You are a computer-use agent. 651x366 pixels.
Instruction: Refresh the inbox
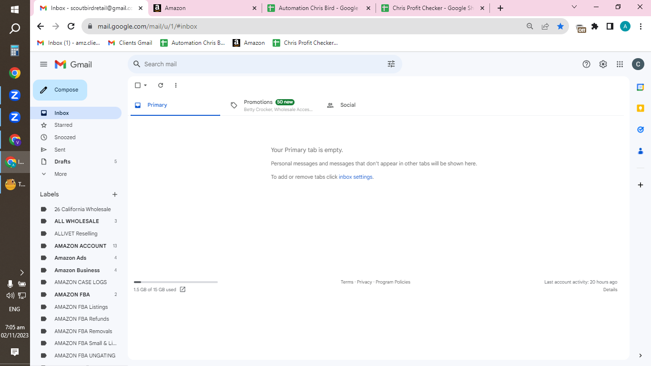[x=161, y=85]
